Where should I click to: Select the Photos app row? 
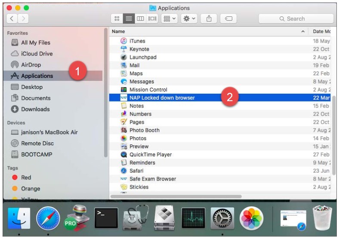click(220, 138)
